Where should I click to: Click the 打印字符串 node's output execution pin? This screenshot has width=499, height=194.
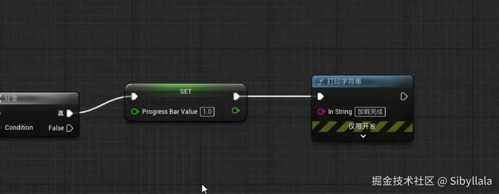tap(404, 96)
